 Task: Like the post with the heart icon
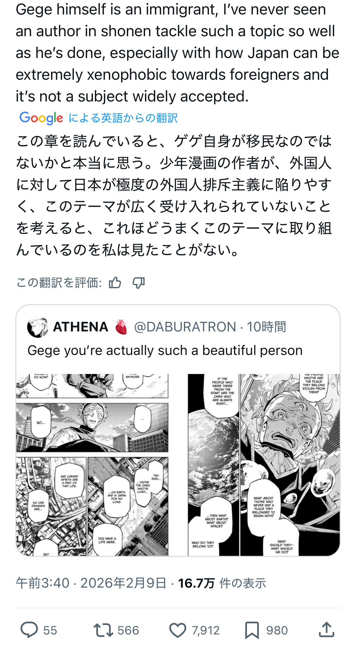(178, 630)
